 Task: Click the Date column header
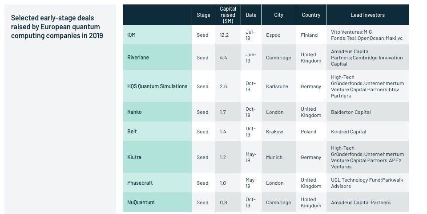point(251,15)
